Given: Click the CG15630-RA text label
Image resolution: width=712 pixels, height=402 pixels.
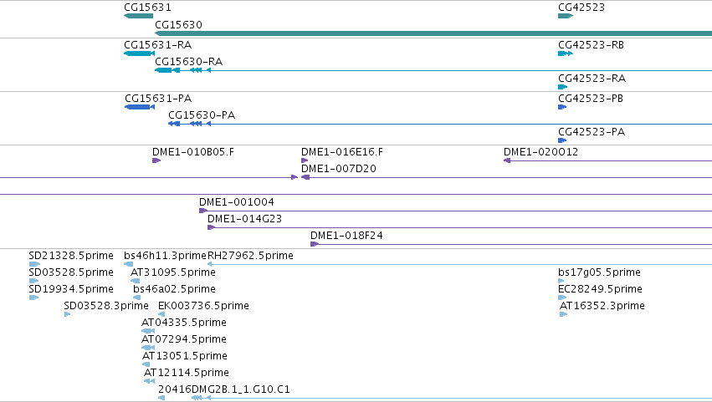Looking at the screenshot, I should 189,62.
